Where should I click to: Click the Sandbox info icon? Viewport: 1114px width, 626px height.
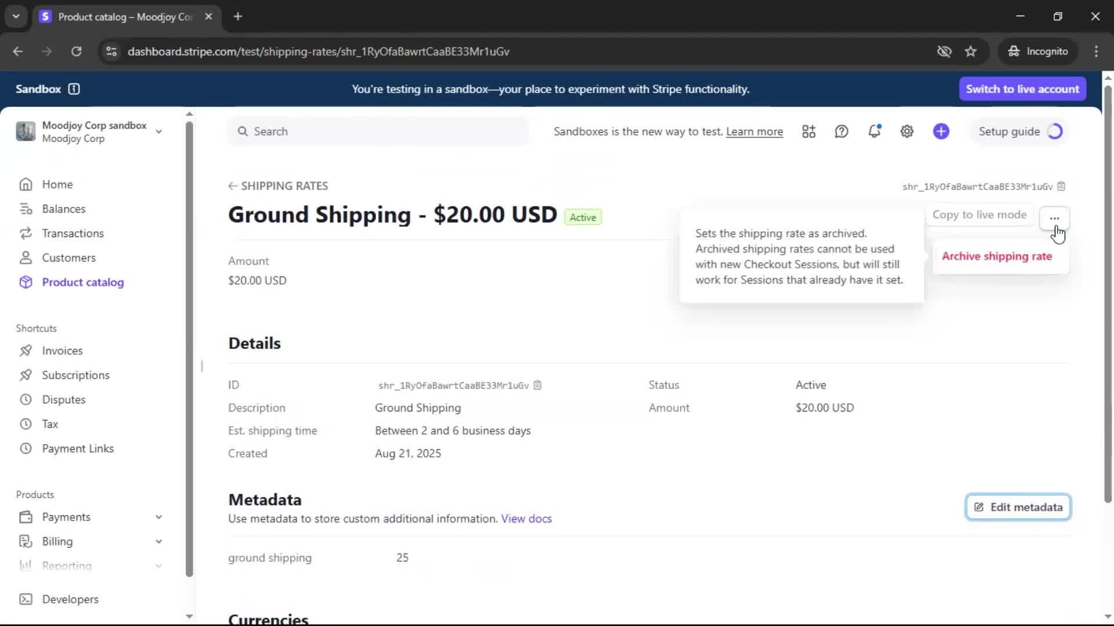74,89
